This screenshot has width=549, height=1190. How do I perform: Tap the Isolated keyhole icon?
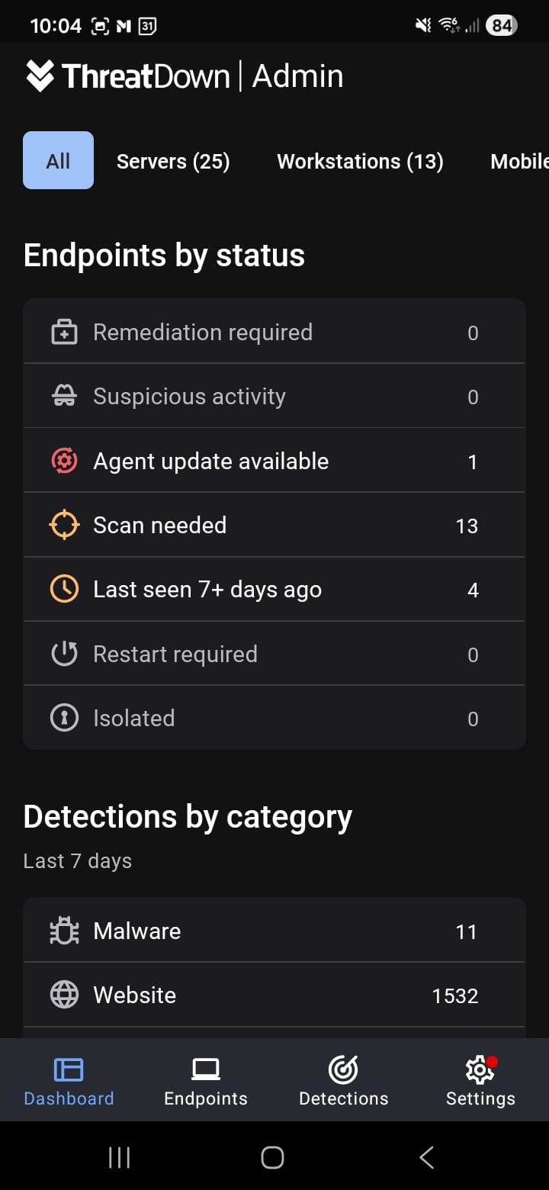pyautogui.click(x=64, y=719)
